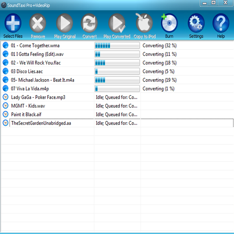Click the Converting (11 %) status text
234x234 pixels.
pyautogui.click(x=160, y=54)
